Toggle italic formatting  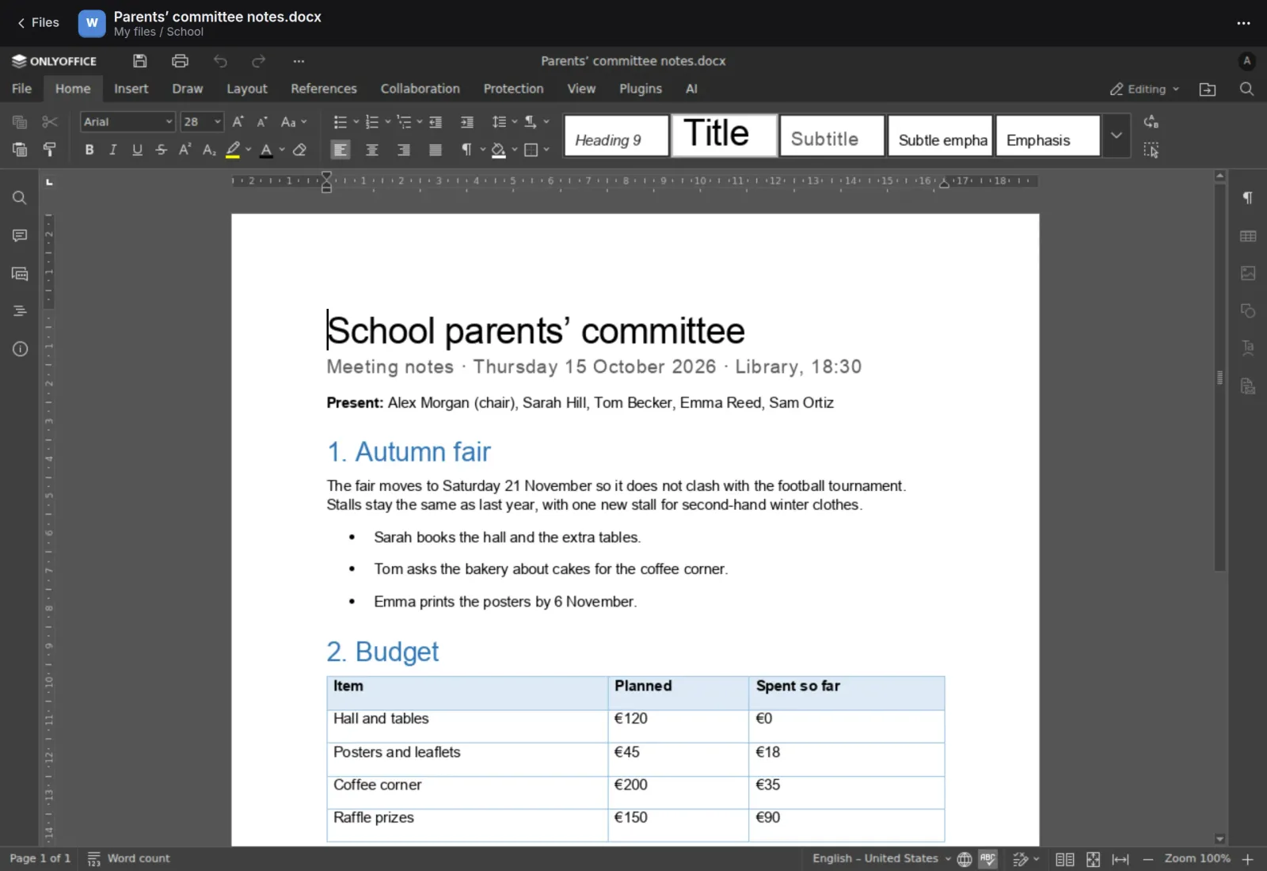tap(113, 150)
